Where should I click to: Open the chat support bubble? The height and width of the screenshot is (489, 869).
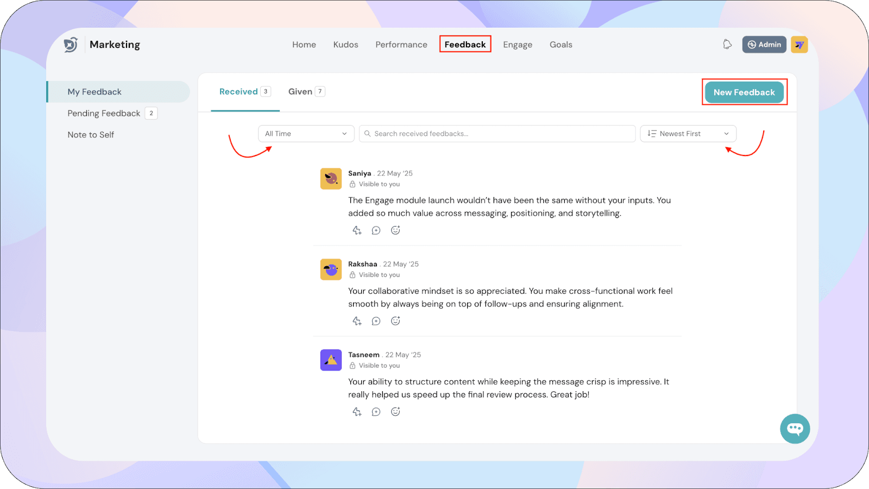tap(795, 429)
